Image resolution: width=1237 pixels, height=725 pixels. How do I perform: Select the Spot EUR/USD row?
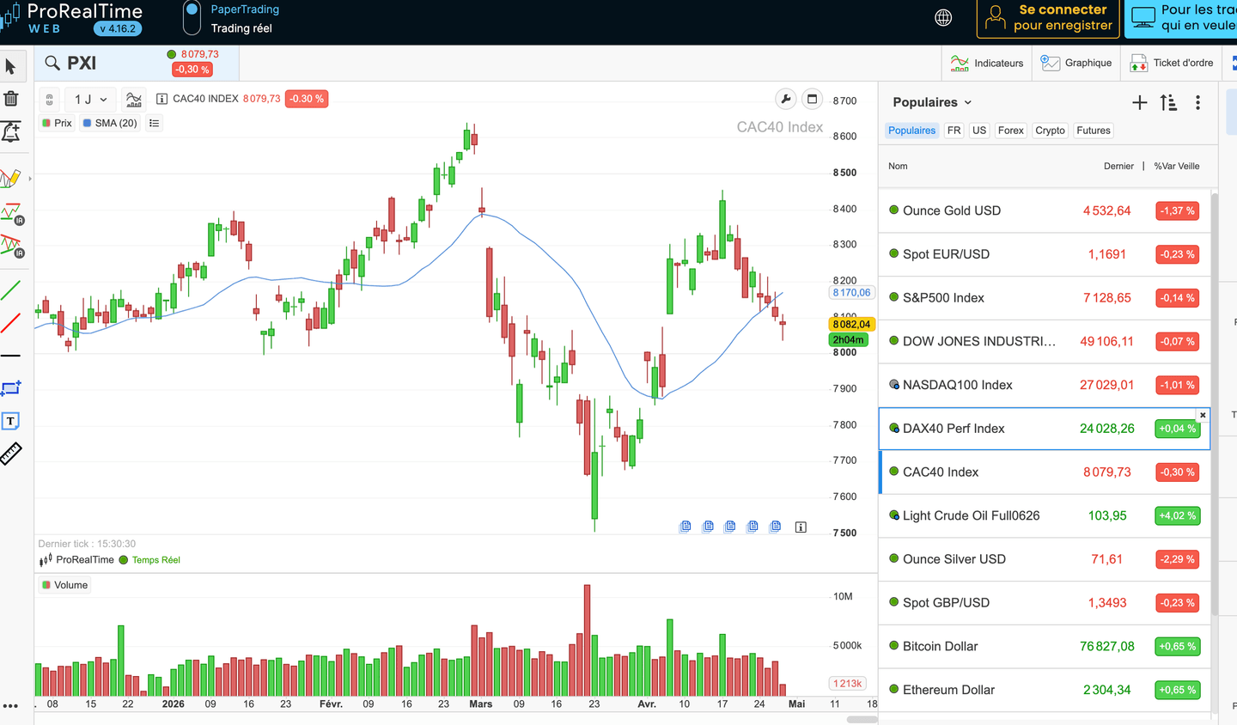[1045, 254]
